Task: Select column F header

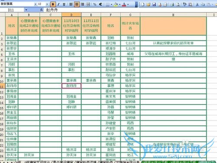Action: pyautogui.click(x=111, y=15)
